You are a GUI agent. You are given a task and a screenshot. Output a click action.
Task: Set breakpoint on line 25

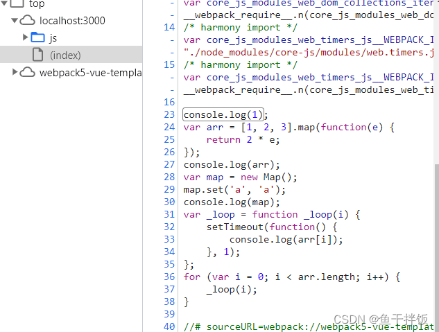pos(169,139)
